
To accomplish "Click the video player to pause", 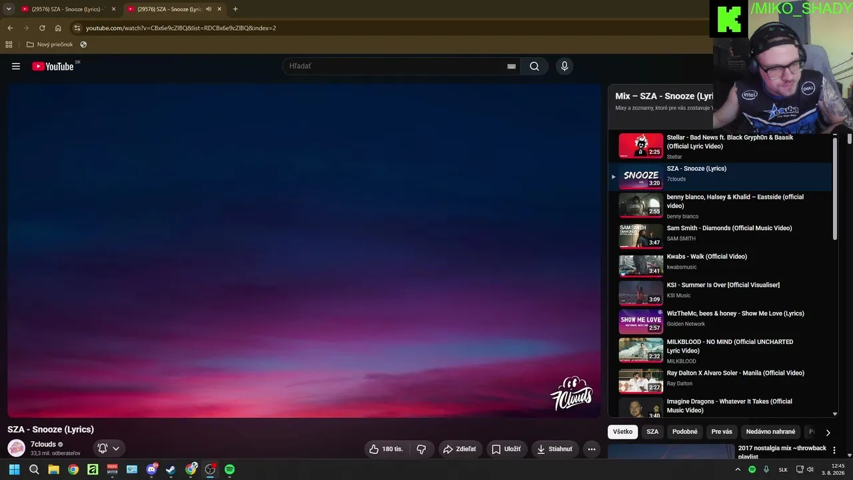I will point(304,251).
